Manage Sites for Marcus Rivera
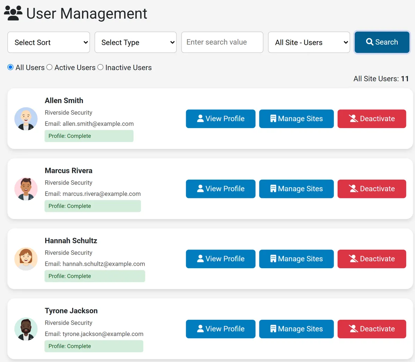 click(296, 189)
